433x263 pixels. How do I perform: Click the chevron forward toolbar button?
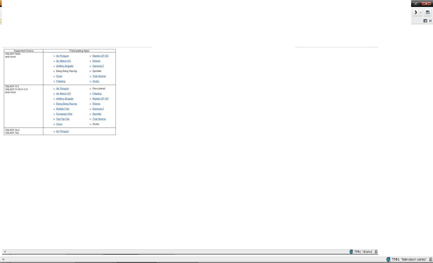(x=415, y=12)
